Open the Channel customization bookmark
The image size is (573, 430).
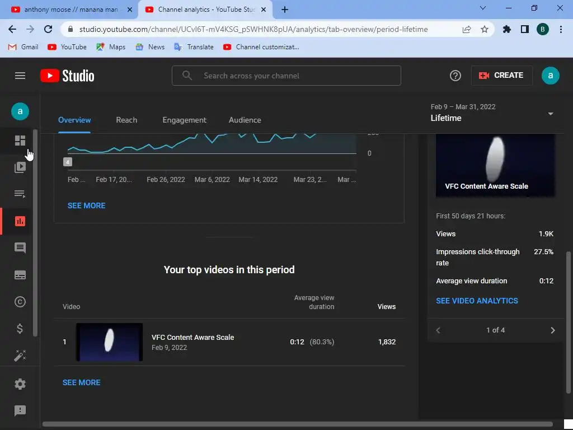[261, 47]
